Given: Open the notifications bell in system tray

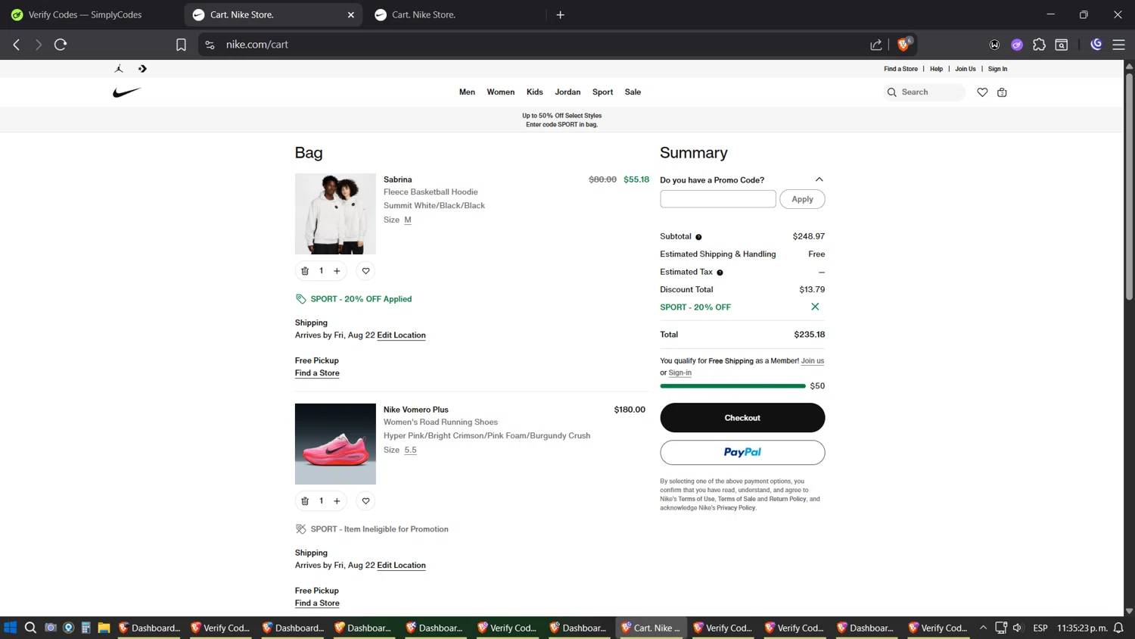Looking at the screenshot, I should tap(1118, 628).
